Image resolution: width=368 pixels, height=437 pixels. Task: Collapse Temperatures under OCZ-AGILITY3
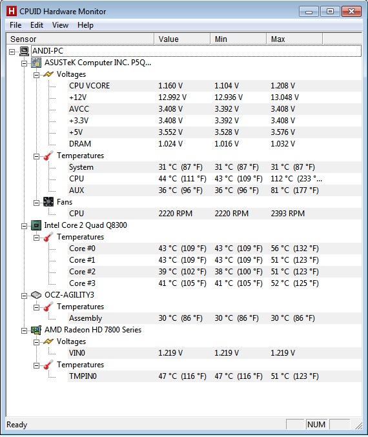point(36,307)
